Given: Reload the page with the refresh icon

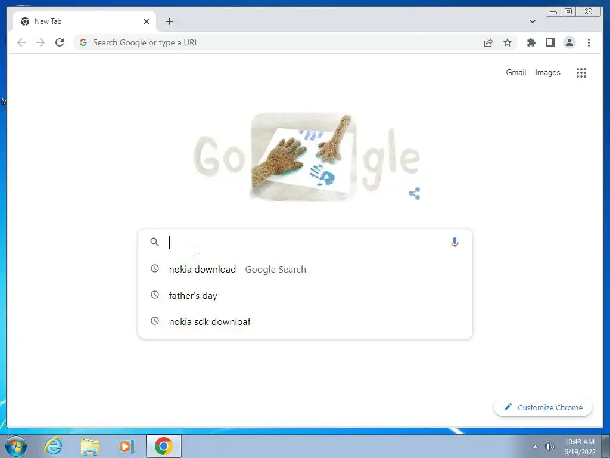Looking at the screenshot, I should pyautogui.click(x=60, y=42).
